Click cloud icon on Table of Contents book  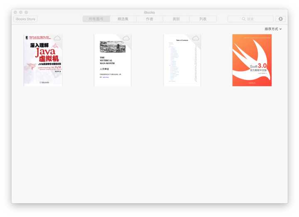coord(196,38)
